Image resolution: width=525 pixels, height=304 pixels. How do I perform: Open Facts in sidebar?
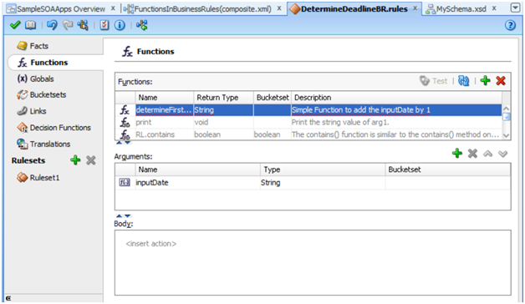tap(33, 46)
